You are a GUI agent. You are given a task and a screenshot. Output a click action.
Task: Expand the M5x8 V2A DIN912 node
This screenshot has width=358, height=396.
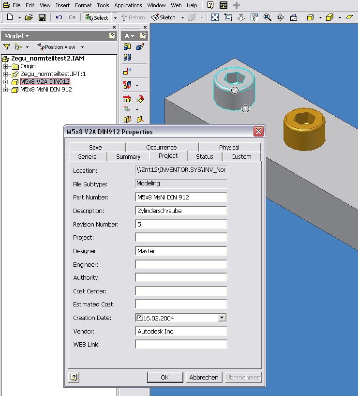coord(5,82)
